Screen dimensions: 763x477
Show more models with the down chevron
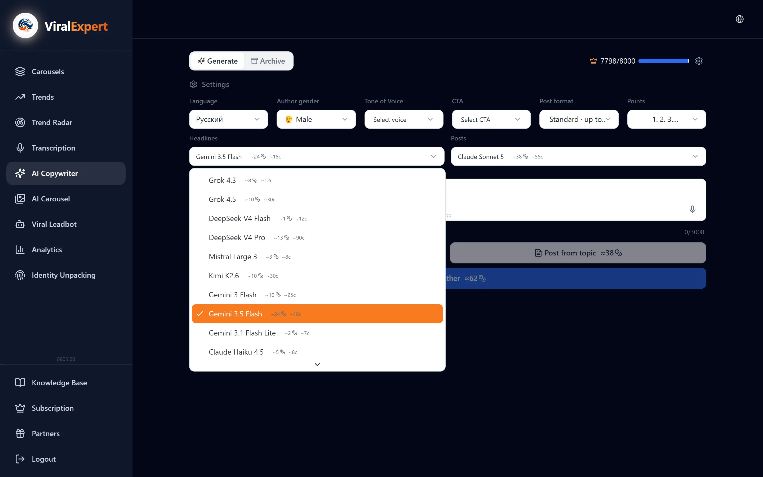[x=317, y=365]
